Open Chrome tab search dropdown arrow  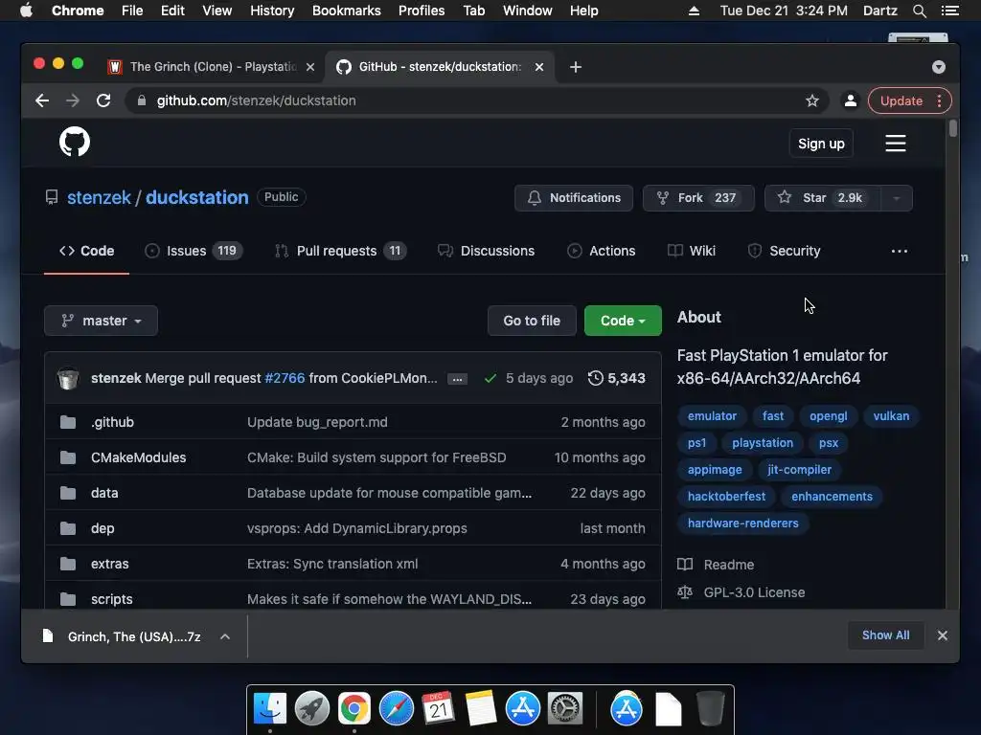[x=938, y=67]
